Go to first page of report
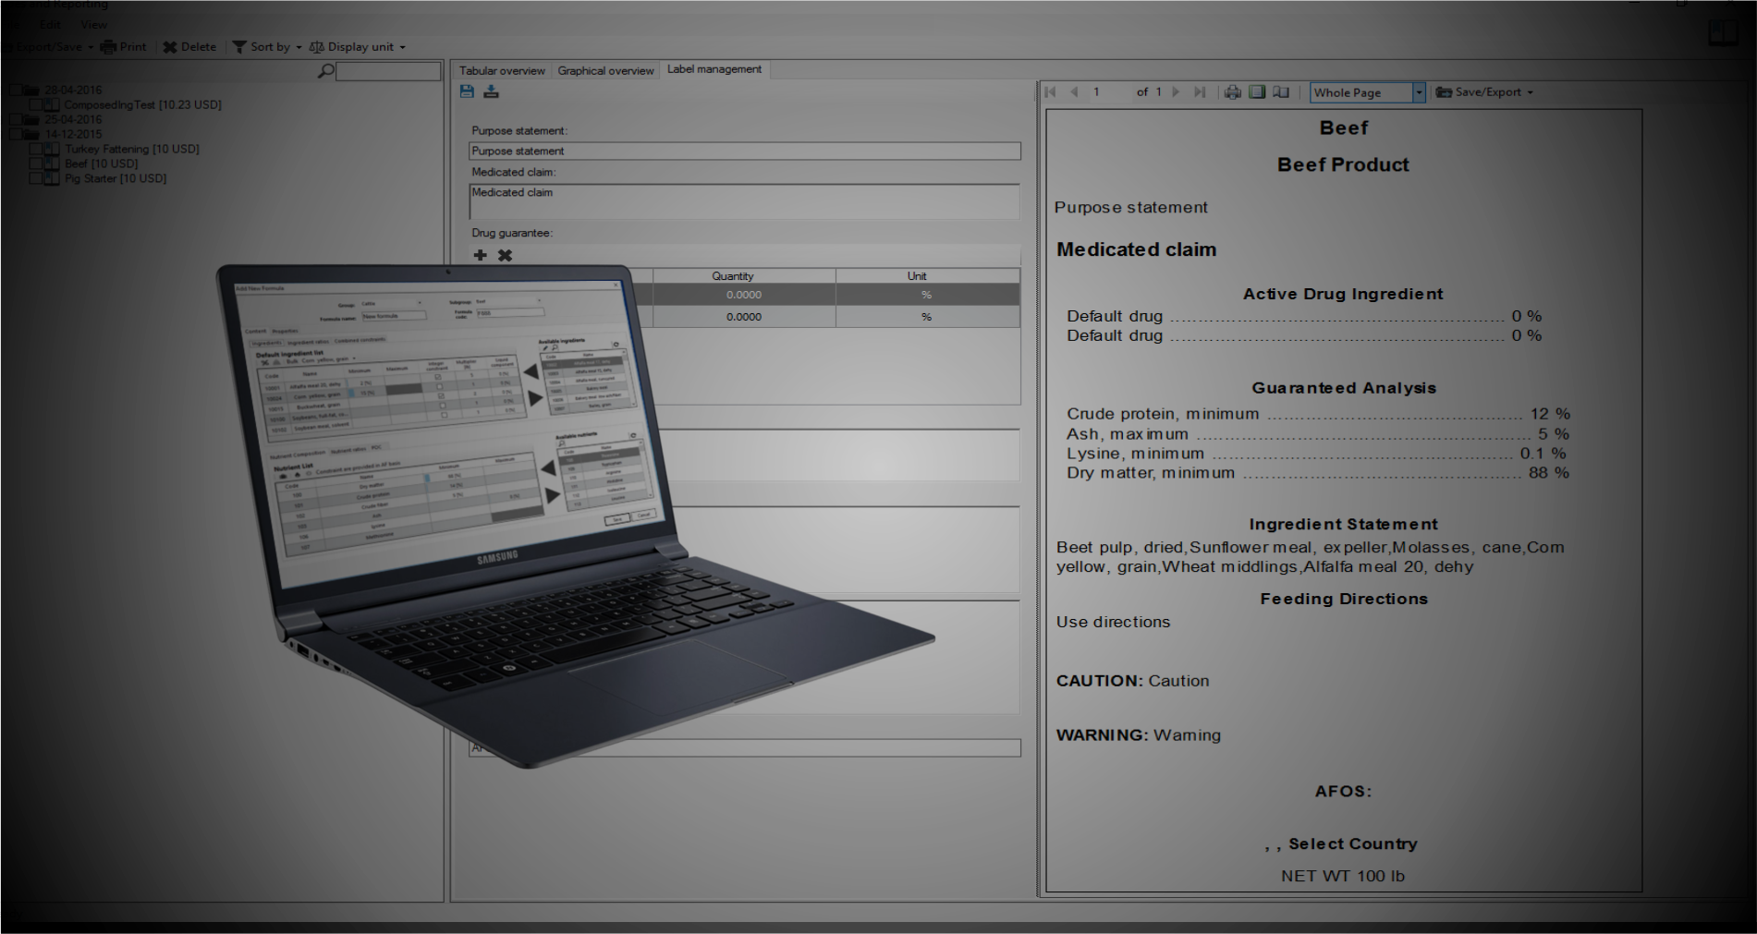 (x=1050, y=92)
